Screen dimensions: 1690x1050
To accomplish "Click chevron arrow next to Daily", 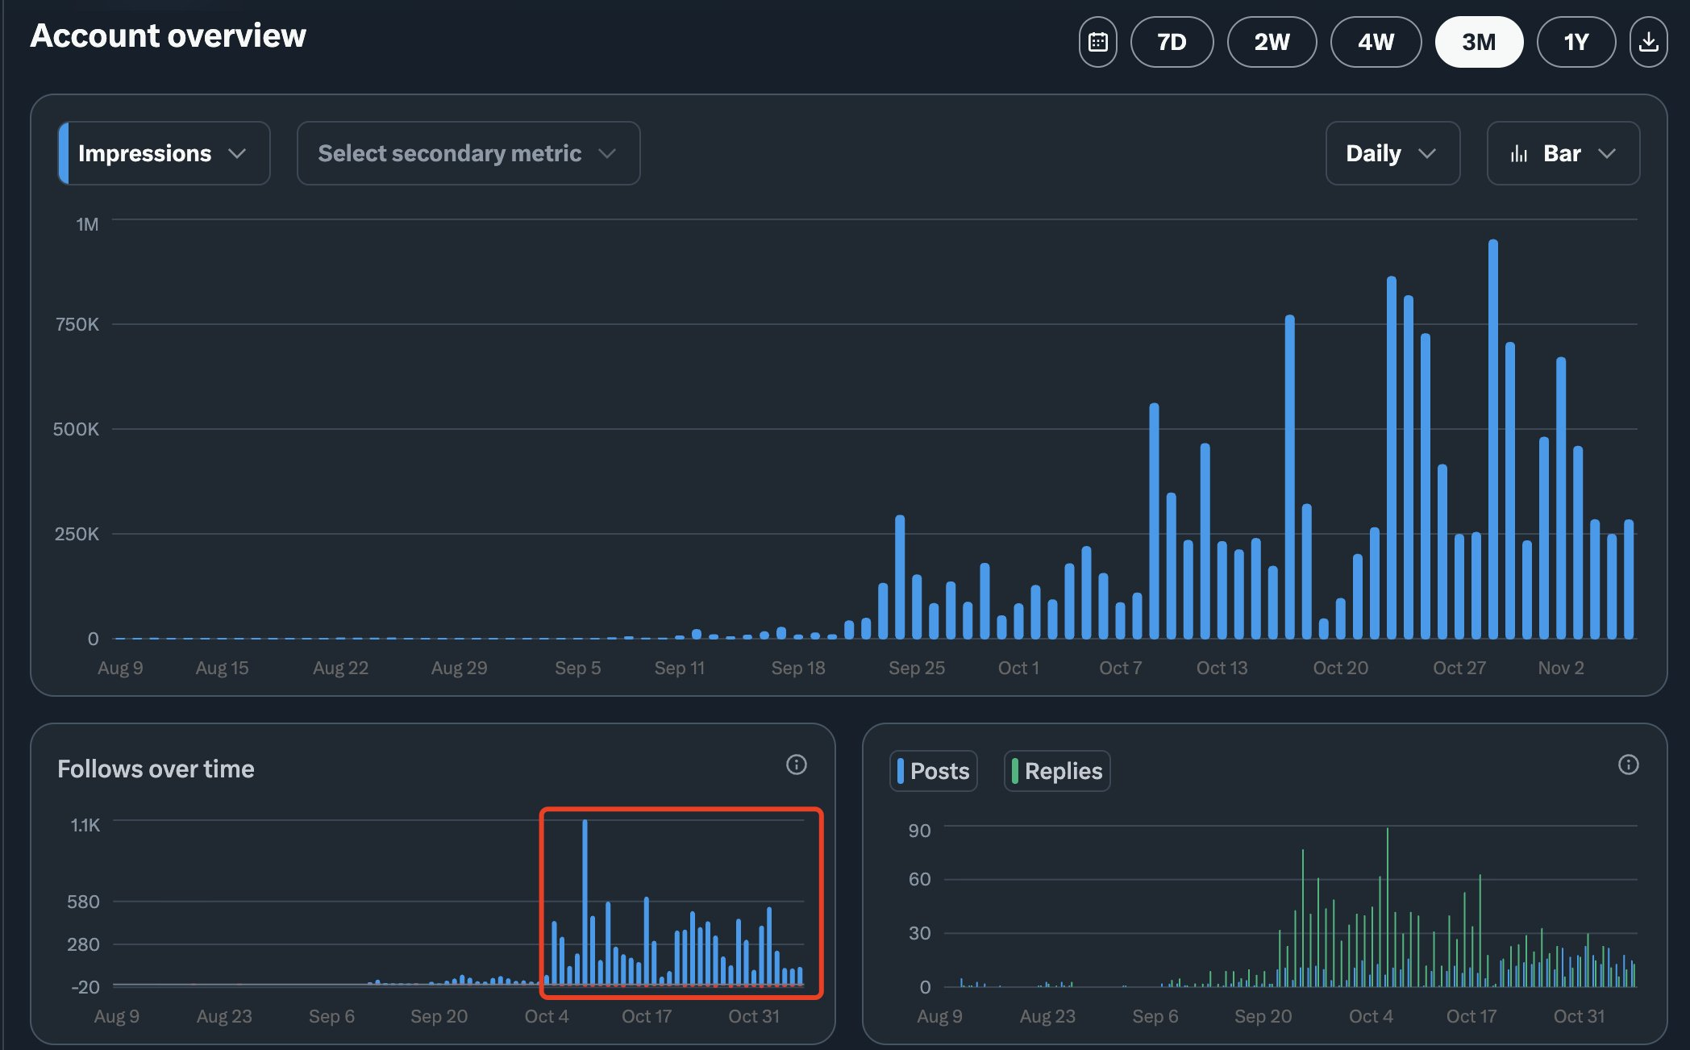I will (1427, 153).
